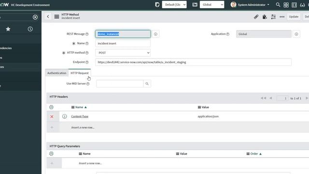Preview Content-Type header info icon
The width and height of the screenshot is (309, 174).
coord(64,116)
